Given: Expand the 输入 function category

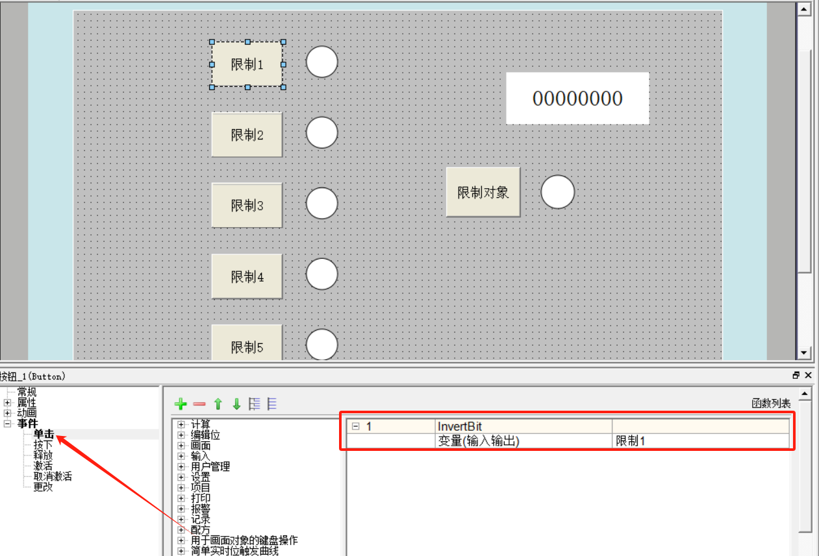Looking at the screenshot, I should (x=182, y=456).
